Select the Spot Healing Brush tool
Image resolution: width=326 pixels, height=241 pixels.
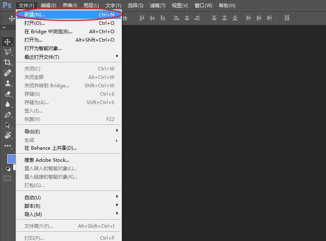click(x=7, y=73)
